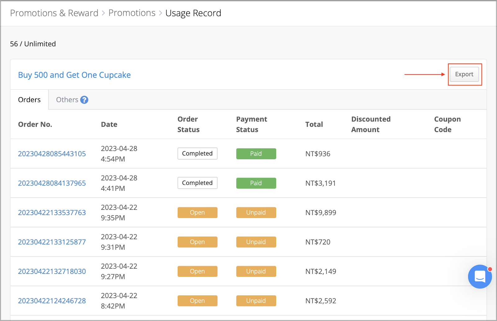The height and width of the screenshot is (321, 497).
Task: Click Completed status badge for order 20230428085443105
Action: (198, 154)
